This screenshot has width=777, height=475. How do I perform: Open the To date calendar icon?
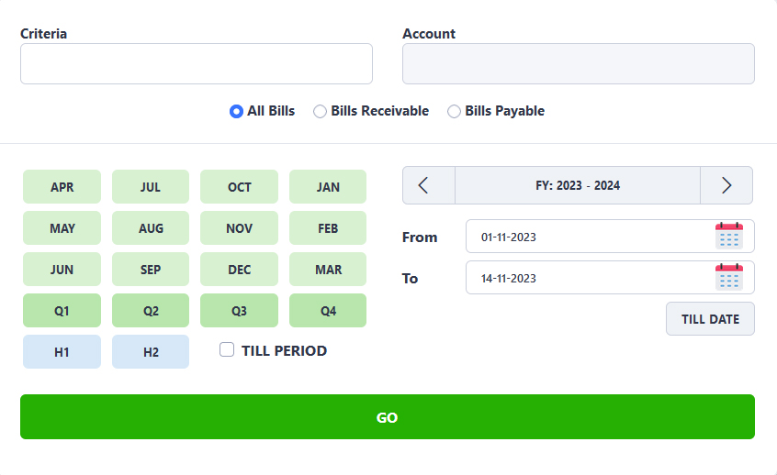(x=729, y=277)
